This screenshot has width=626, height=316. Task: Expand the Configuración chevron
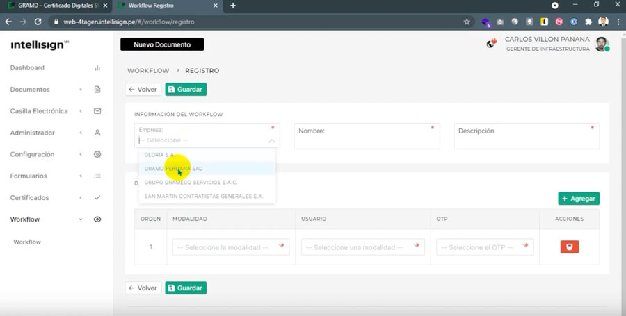pos(81,154)
